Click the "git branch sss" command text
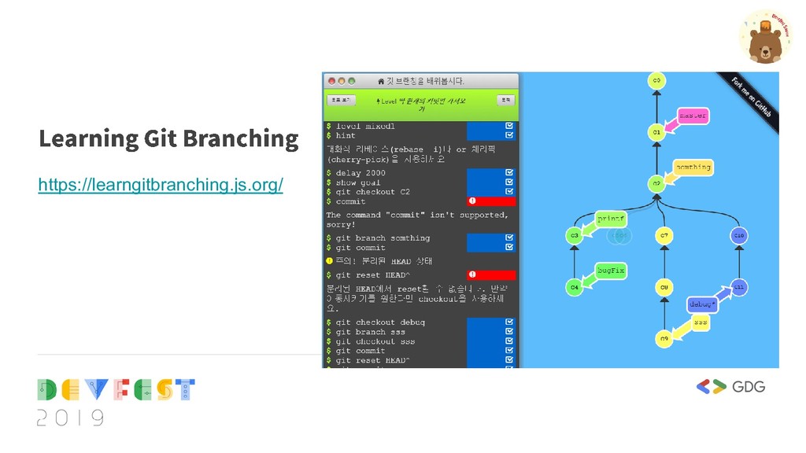The image size is (806, 453). tap(370, 332)
